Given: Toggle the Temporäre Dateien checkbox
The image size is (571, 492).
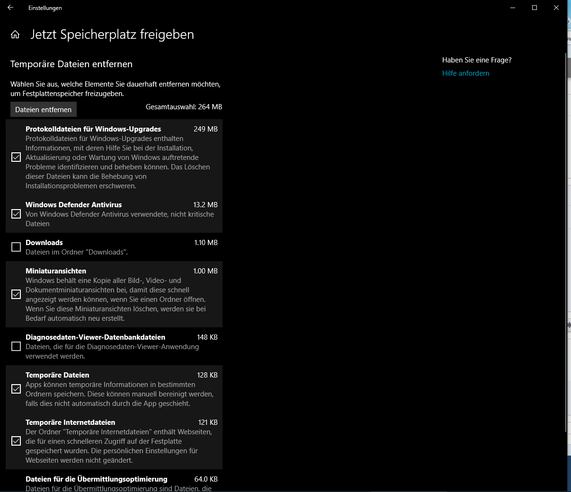Looking at the screenshot, I should [x=16, y=389].
